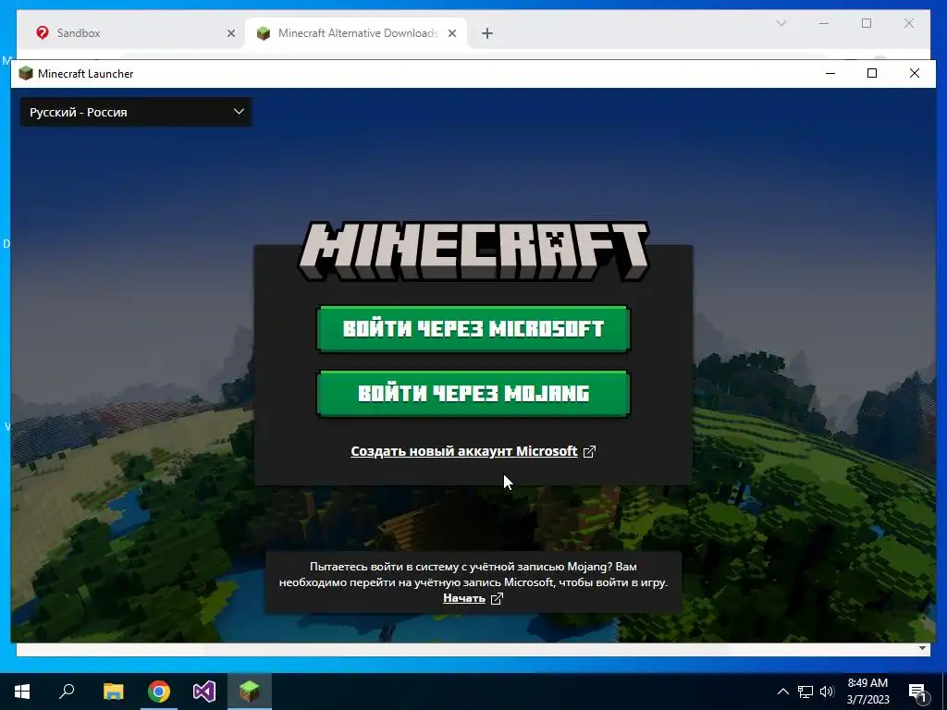Open File Explorer from taskbar

(113, 692)
